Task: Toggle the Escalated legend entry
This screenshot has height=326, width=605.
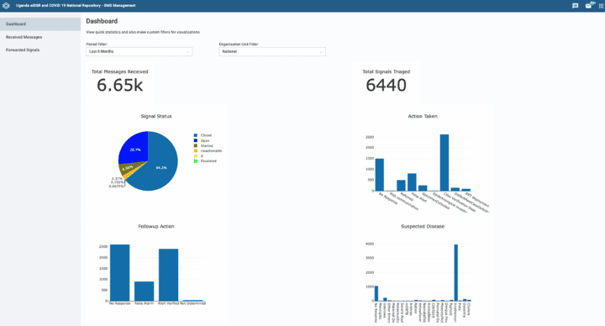Action: pyautogui.click(x=205, y=160)
